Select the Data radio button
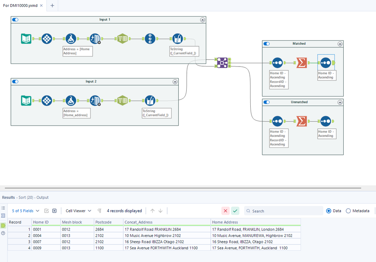The height and width of the screenshot is (262, 376). coord(329,211)
